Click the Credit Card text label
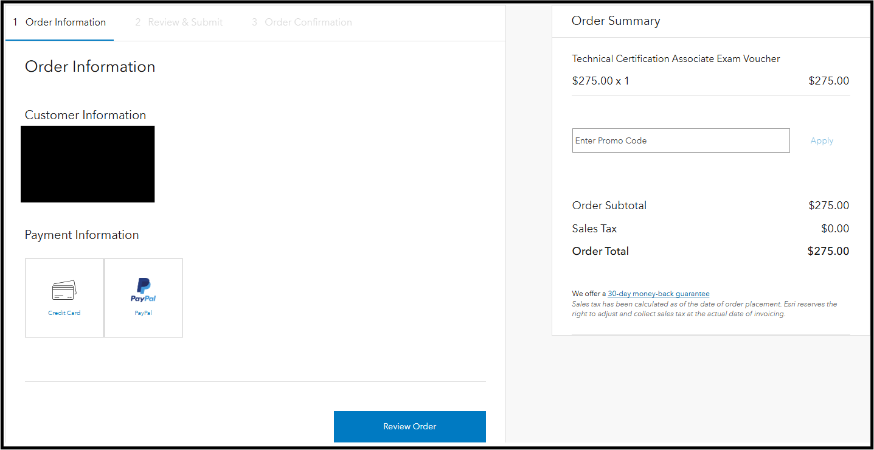 pos(64,313)
